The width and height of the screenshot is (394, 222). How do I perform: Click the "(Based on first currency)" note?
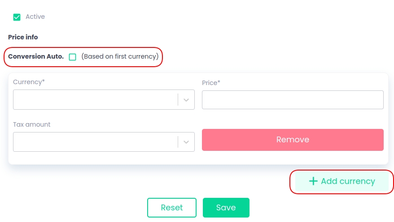coord(120,57)
